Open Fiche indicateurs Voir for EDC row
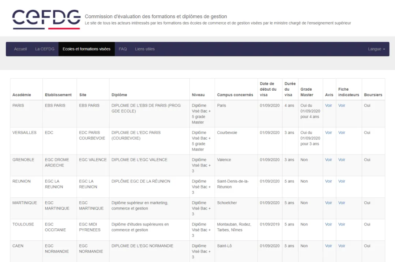The height and width of the screenshot is (262, 395). tap(342, 133)
